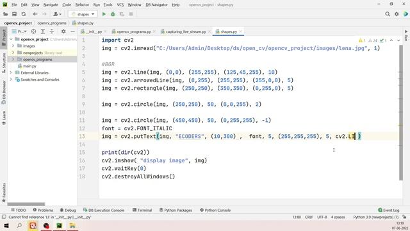This screenshot has height=231, width=410.
Task: Open the Python Packages tool window
Action: coord(176,210)
